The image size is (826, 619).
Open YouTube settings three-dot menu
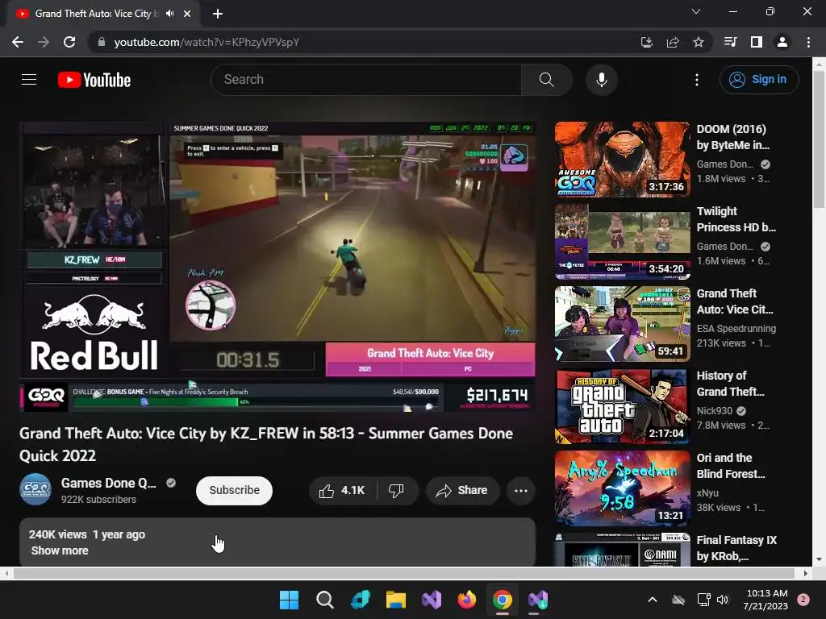[696, 80]
